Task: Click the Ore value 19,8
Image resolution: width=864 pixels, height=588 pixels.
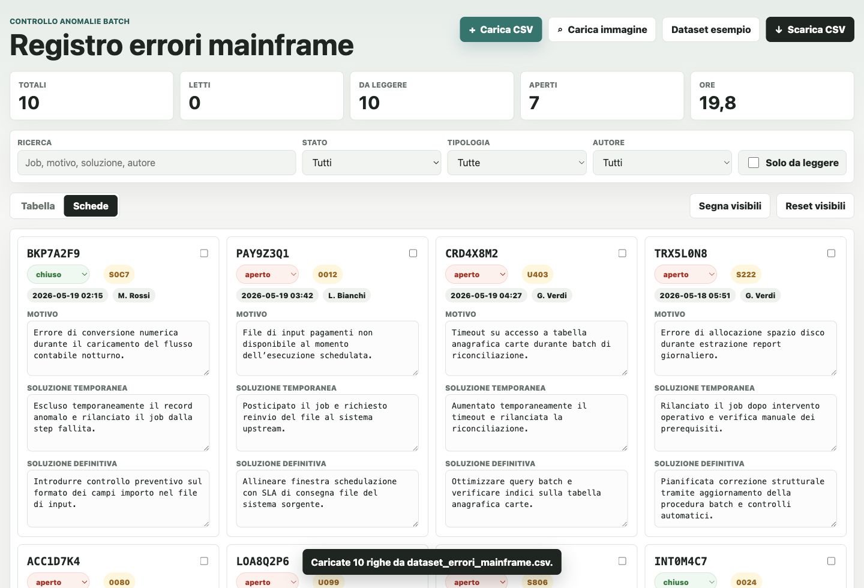Action: (x=718, y=103)
